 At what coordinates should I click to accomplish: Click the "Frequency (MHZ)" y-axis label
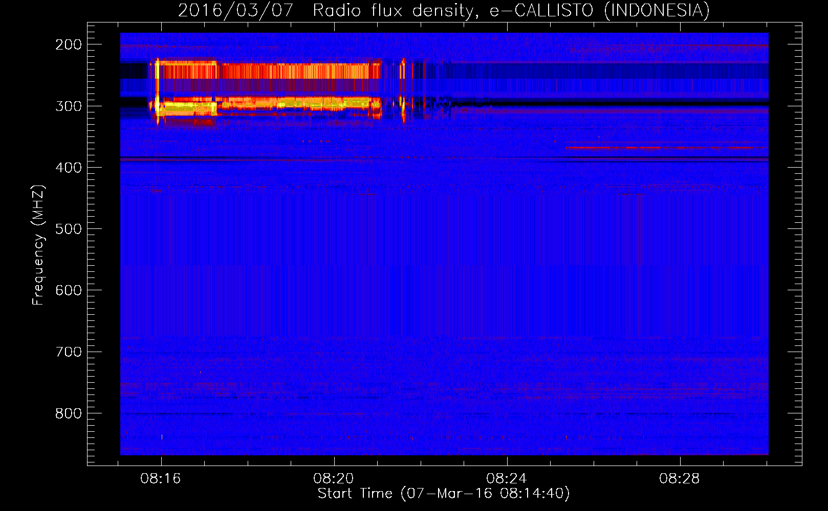tap(38, 245)
